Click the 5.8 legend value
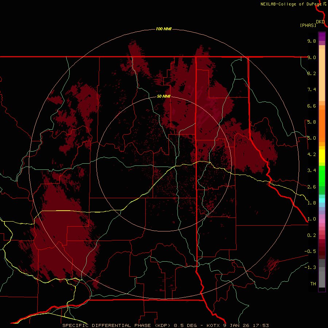Viewport: 328px width, 328px height. click(312, 122)
